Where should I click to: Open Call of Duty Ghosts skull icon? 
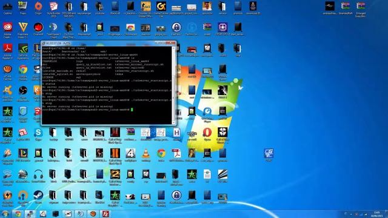pos(222,136)
